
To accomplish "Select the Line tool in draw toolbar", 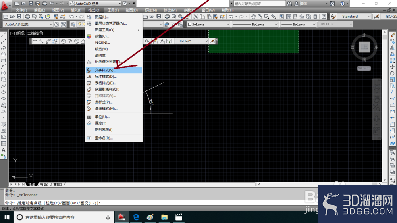I will [x=4, y=35].
